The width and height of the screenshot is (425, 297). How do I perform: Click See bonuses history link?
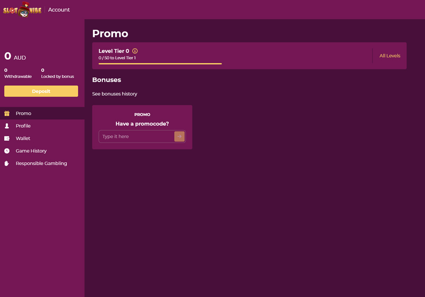point(115,94)
